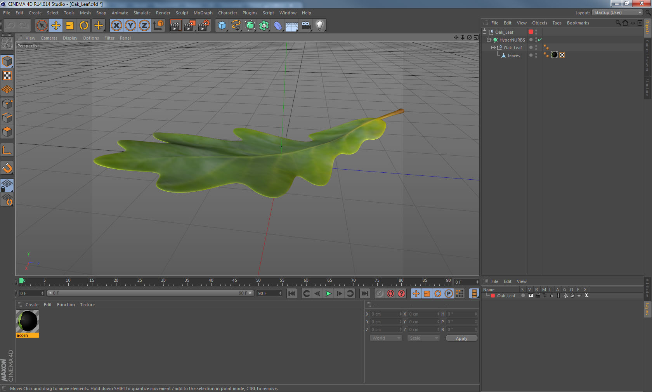This screenshot has height=392, width=652.
Task: Click Render Active View icon
Action: pyautogui.click(x=175, y=26)
